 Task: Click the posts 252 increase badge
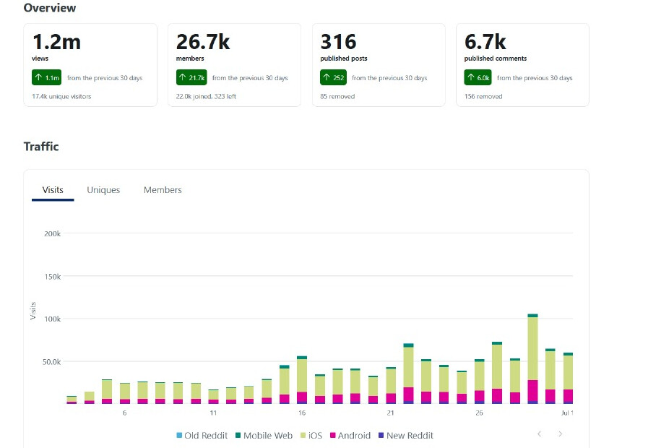tap(333, 77)
